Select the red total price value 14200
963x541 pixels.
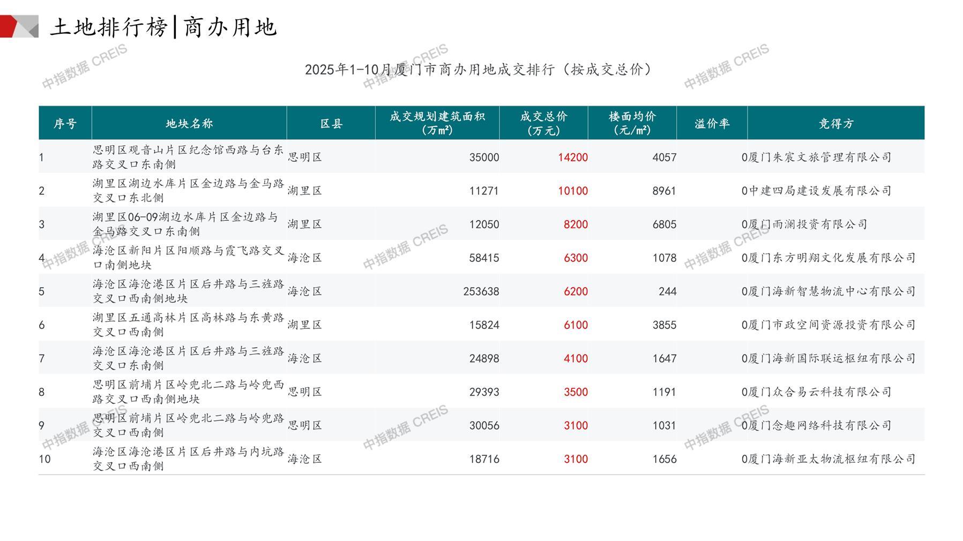click(572, 157)
